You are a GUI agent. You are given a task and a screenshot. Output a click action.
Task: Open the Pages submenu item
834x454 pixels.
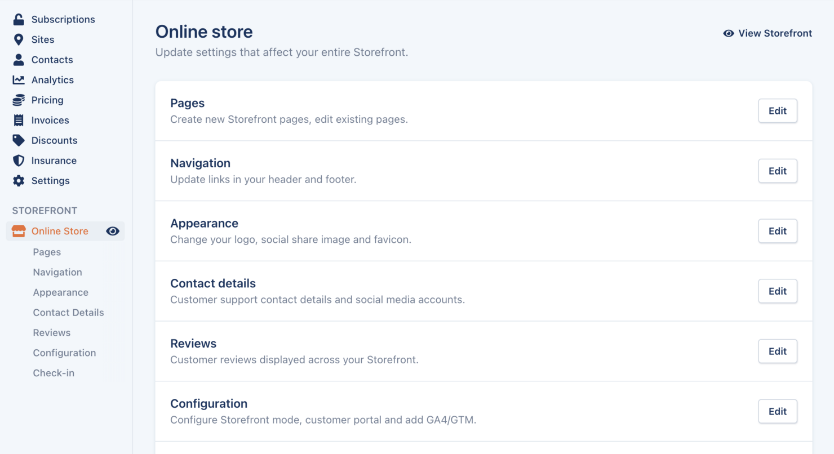tap(47, 252)
